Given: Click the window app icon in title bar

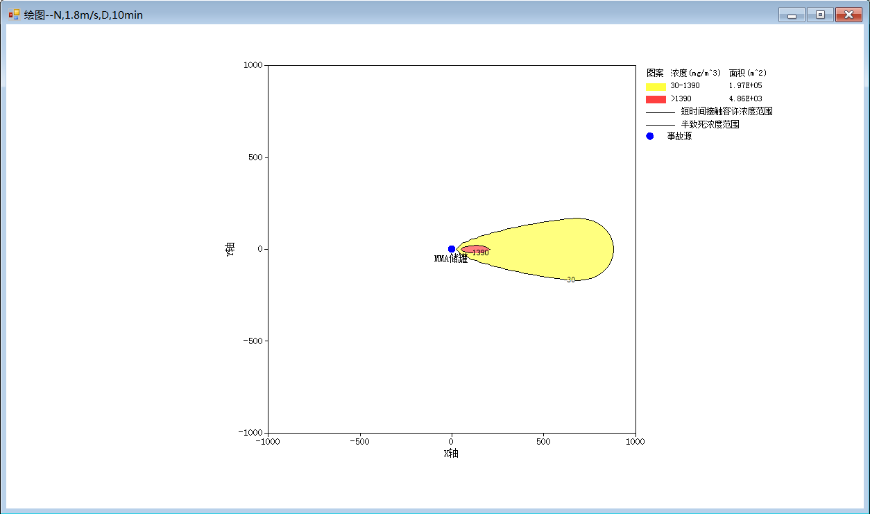Looking at the screenshot, I should pos(14,14).
